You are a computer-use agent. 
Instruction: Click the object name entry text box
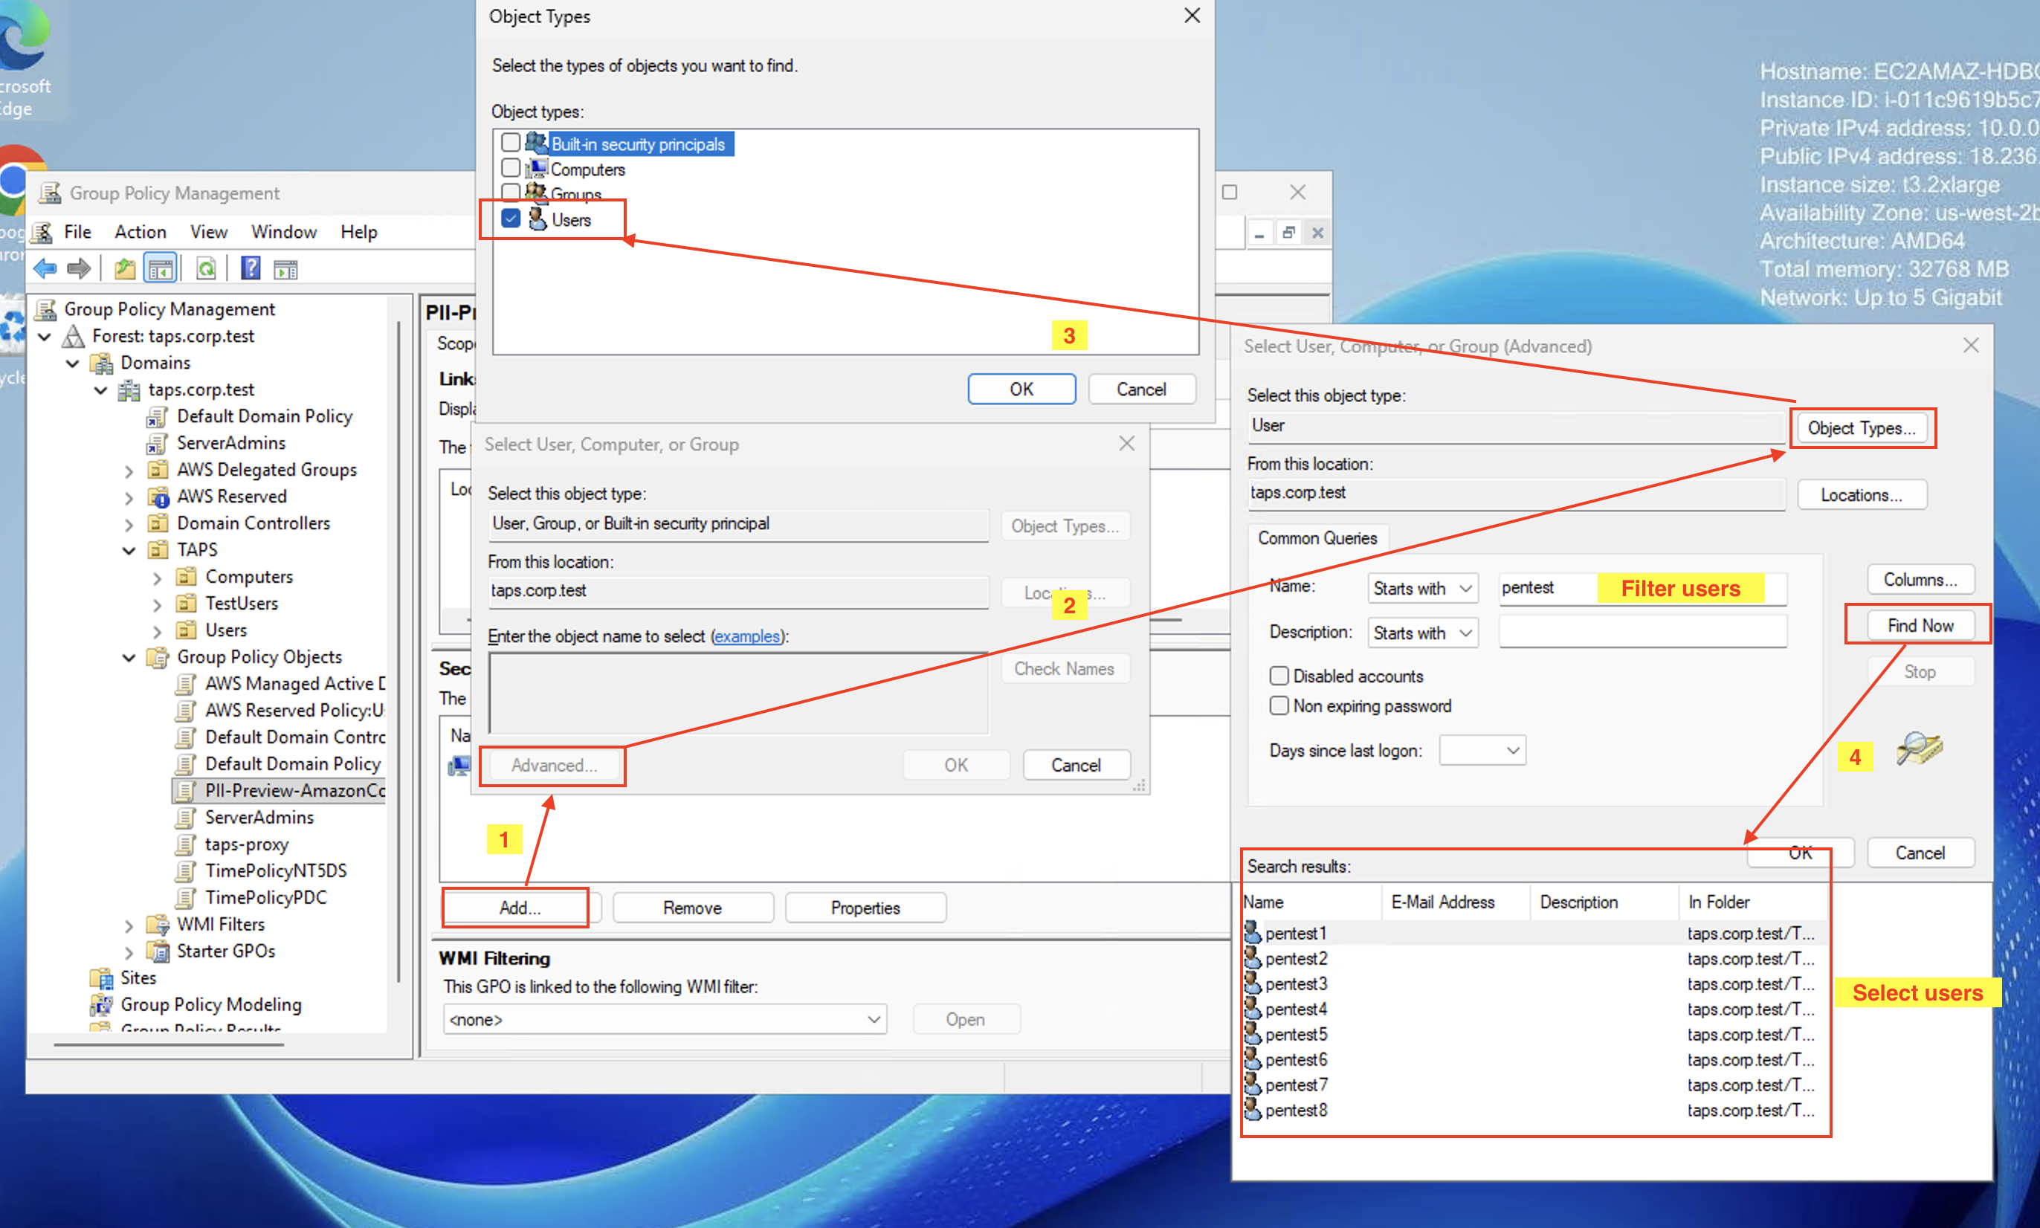point(738,694)
